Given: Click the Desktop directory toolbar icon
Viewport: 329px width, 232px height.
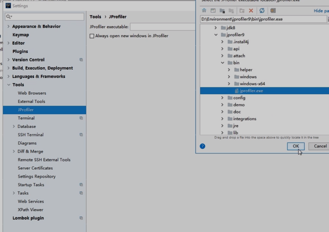Looking at the screenshot, I should (x=213, y=11).
